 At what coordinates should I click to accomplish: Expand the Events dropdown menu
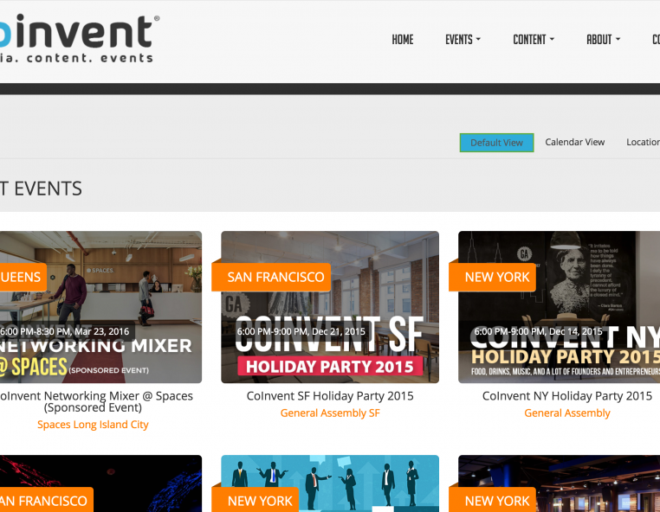(463, 40)
